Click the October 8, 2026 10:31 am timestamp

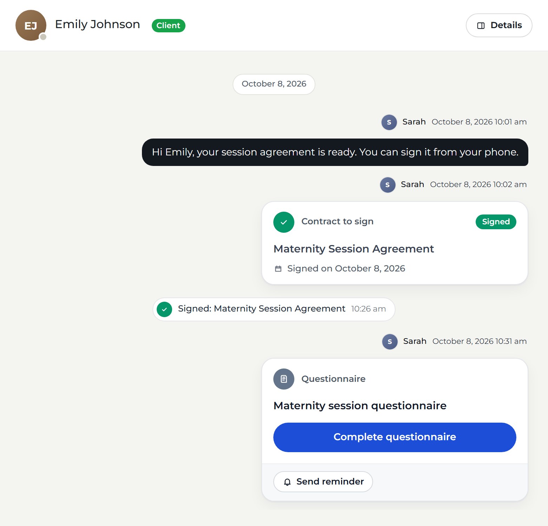[x=479, y=341]
